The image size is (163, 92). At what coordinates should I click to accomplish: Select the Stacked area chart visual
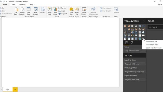coord(132,29)
